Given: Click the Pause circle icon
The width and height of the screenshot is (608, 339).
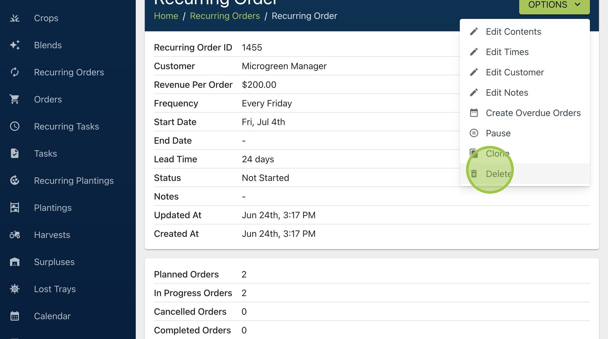Looking at the screenshot, I should (474, 133).
